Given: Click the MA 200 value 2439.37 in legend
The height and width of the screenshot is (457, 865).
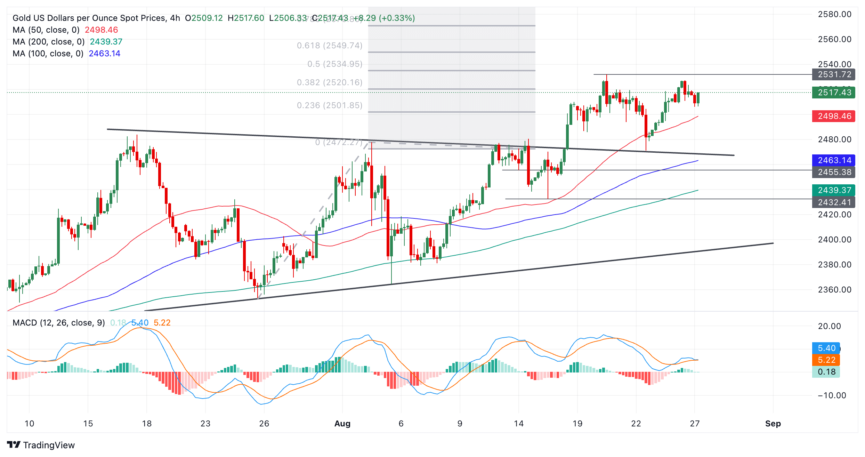Looking at the screenshot, I should [106, 42].
